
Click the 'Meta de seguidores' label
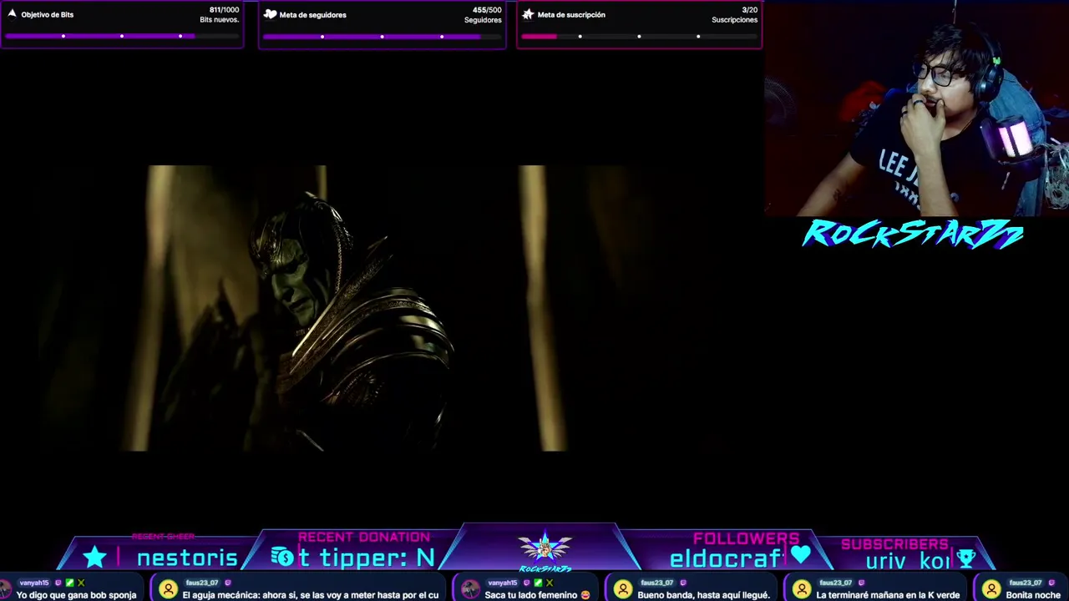click(x=312, y=15)
